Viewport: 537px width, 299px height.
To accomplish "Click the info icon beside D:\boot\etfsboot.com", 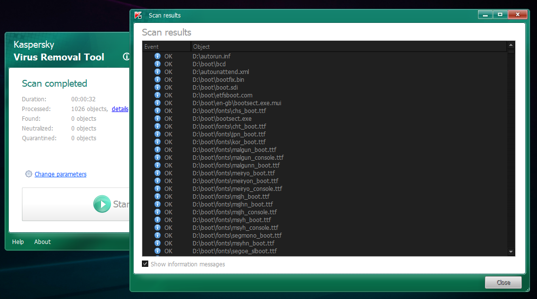I will pyautogui.click(x=158, y=95).
